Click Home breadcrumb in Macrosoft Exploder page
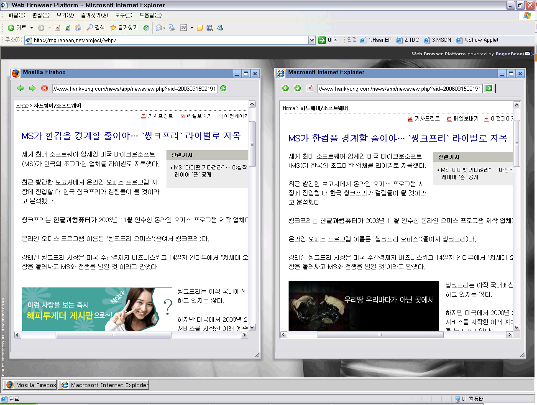The height and width of the screenshot is (405, 537). pyautogui.click(x=289, y=108)
